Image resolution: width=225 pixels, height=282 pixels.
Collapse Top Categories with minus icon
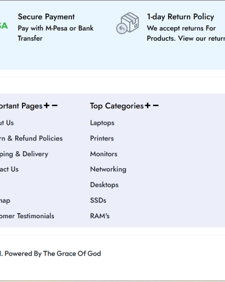pos(156,105)
